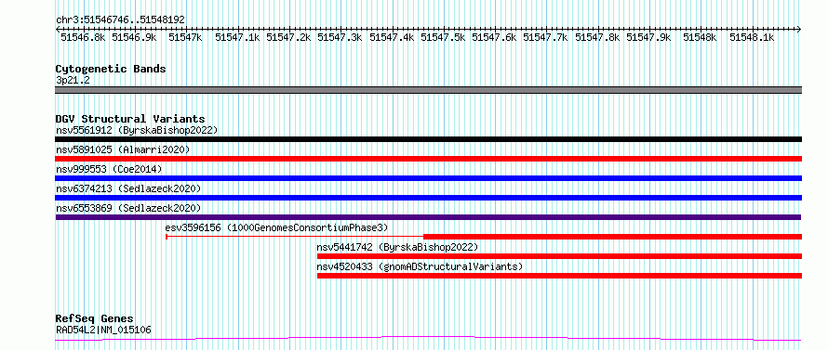Viewport: 828px width, 350px height.
Task: Open variant nsv5561912 (ByrskaBishop2022) label
Action: pos(137,130)
